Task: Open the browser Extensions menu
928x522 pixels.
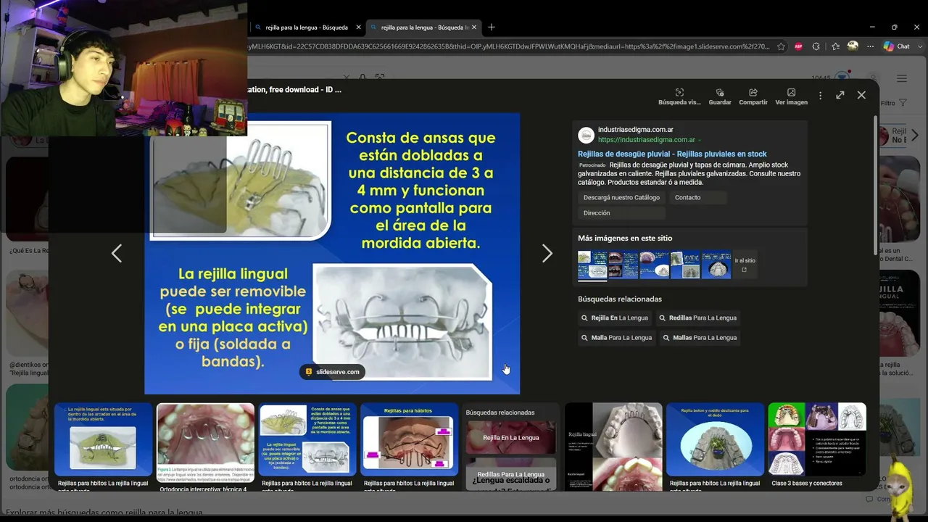Action: [x=816, y=46]
